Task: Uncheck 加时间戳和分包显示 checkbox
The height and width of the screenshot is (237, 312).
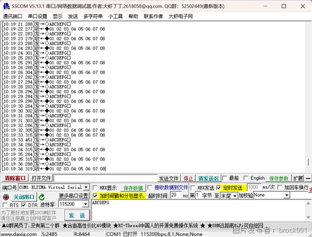Action: click(x=95, y=196)
